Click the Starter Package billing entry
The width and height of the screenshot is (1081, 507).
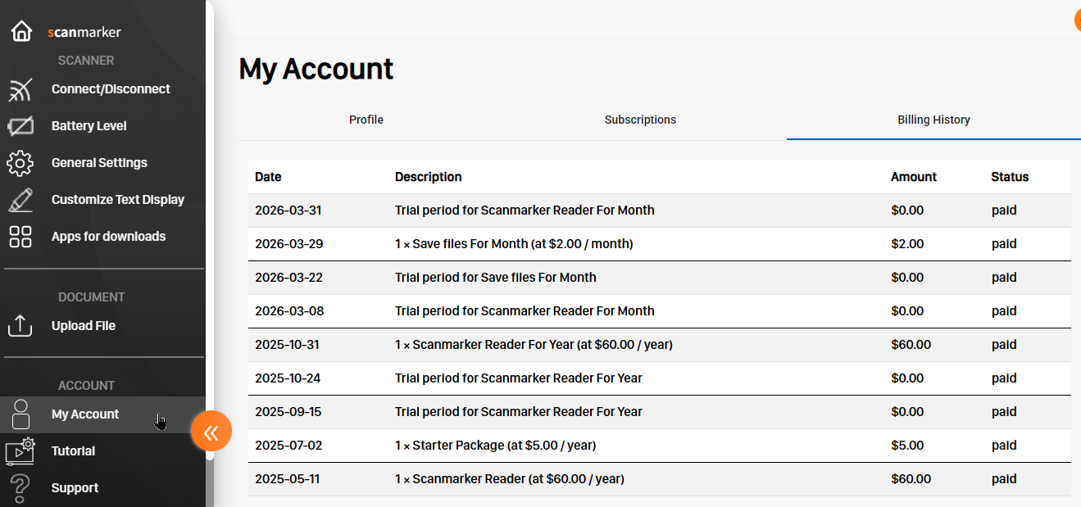coord(495,446)
